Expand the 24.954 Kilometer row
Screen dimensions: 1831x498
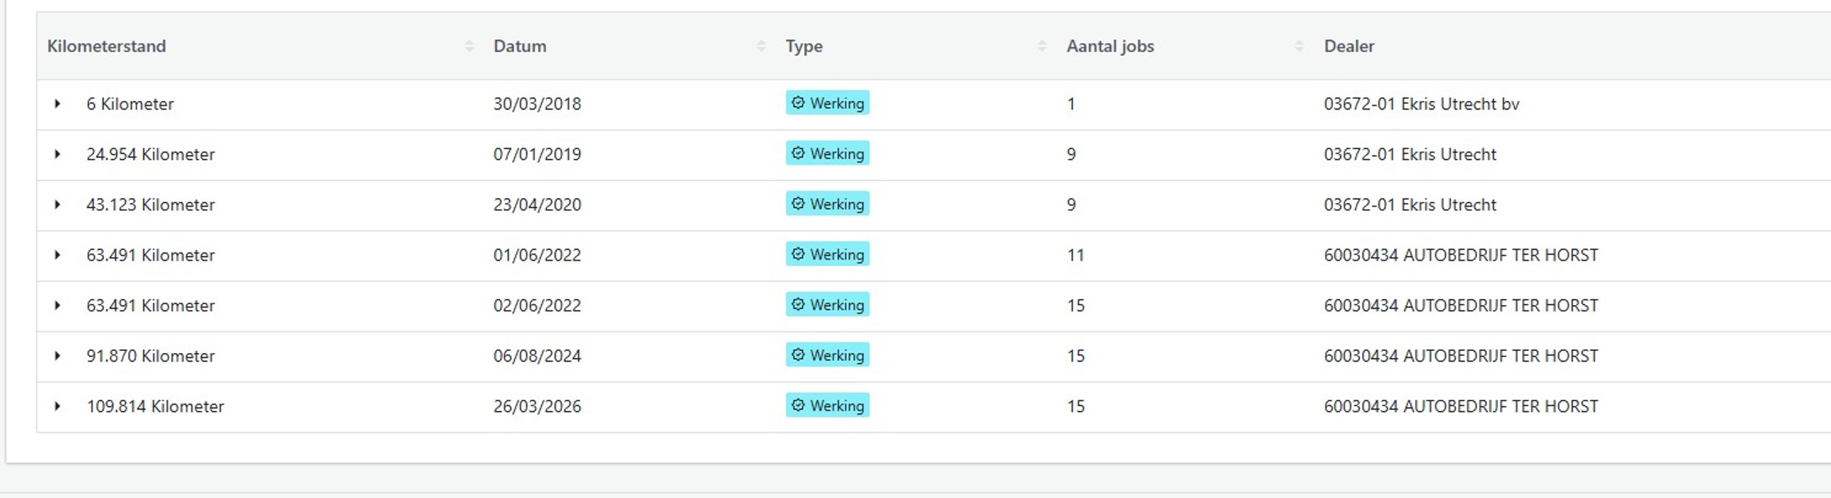coord(57,154)
